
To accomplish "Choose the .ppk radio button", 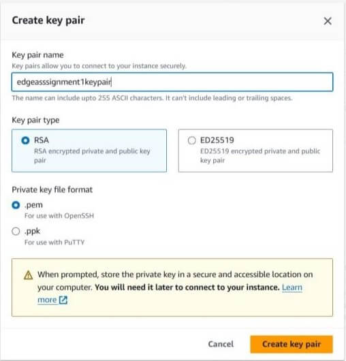I will coord(16,231).
